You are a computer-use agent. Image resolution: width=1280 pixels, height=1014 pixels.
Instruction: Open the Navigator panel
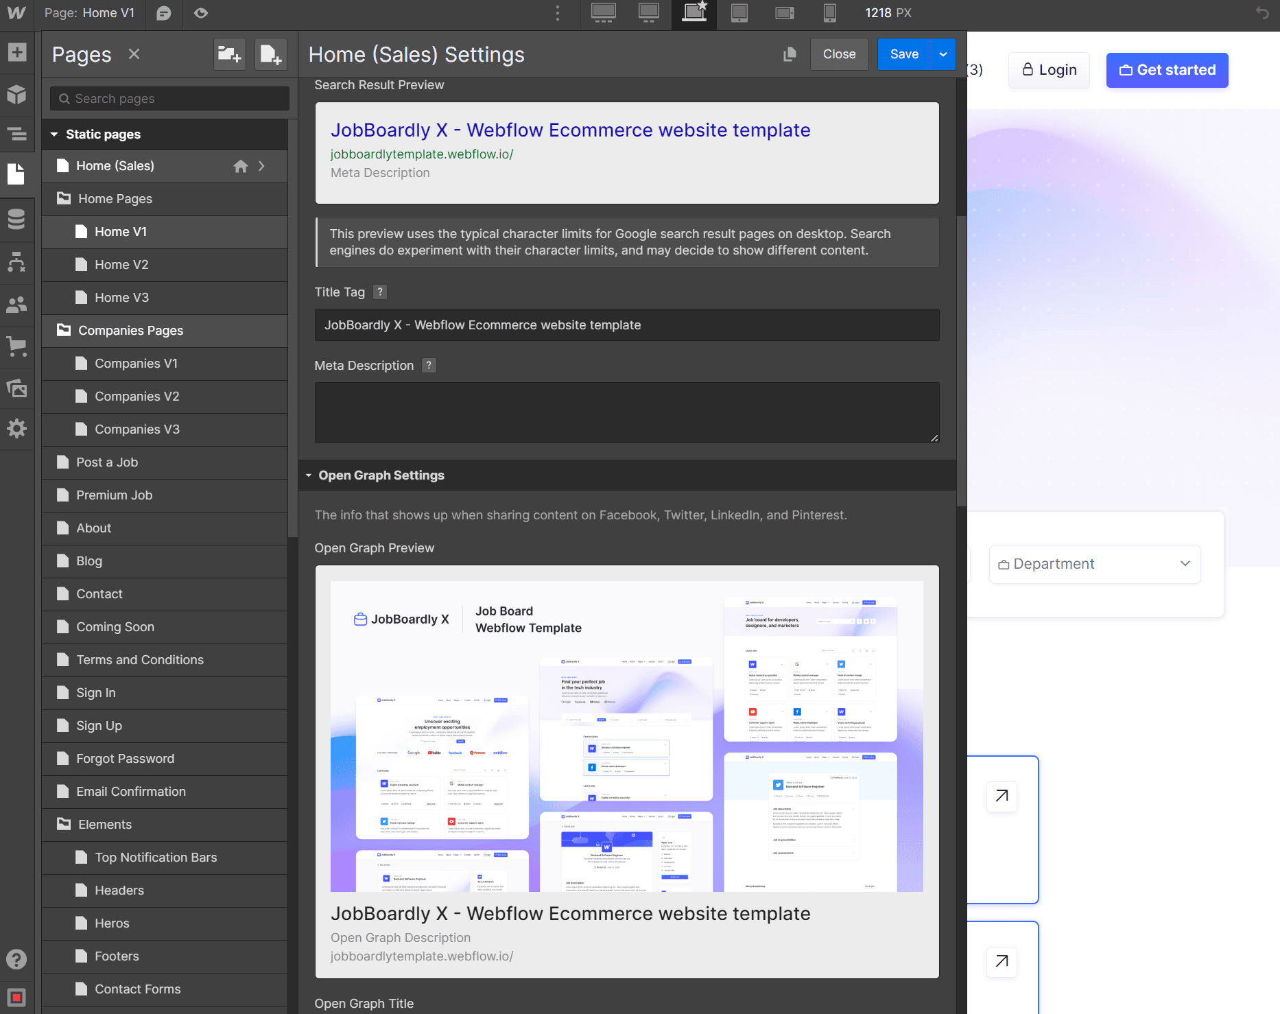point(16,134)
